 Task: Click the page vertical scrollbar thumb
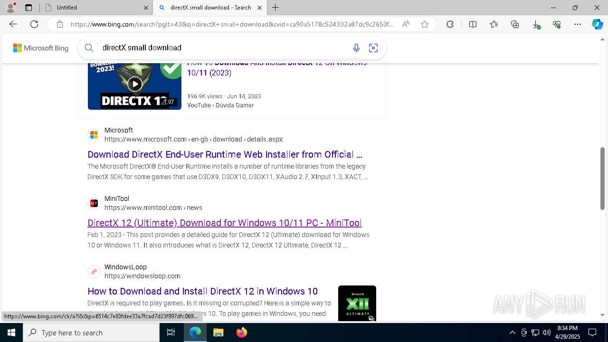pyautogui.click(x=602, y=179)
